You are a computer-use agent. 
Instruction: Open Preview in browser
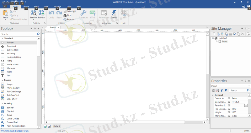(34, 14)
